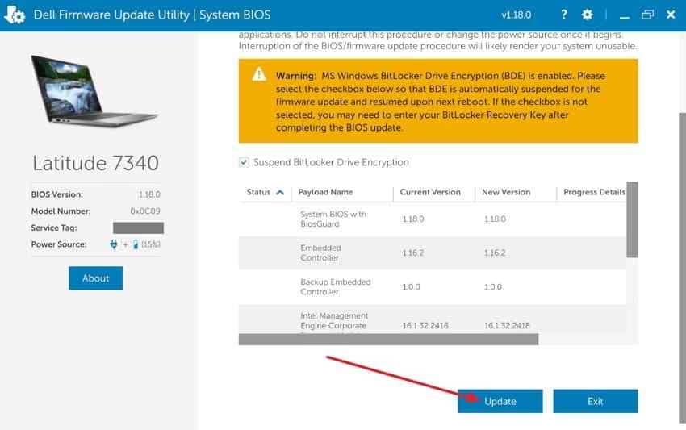
Task: Click the redacted Service Tag field
Action: (x=138, y=228)
